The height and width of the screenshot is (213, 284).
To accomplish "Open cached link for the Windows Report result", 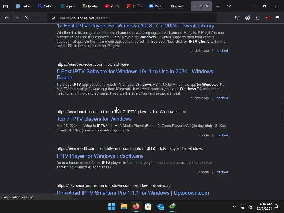I will click(222, 98).
